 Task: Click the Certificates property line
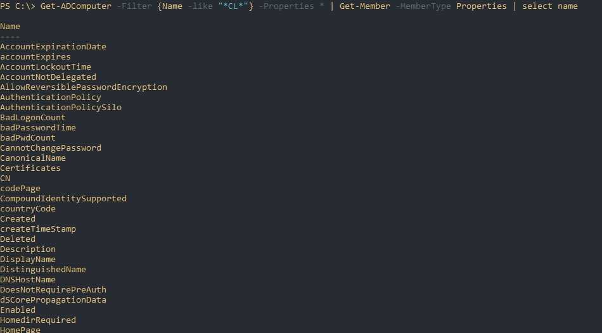pos(30,168)
